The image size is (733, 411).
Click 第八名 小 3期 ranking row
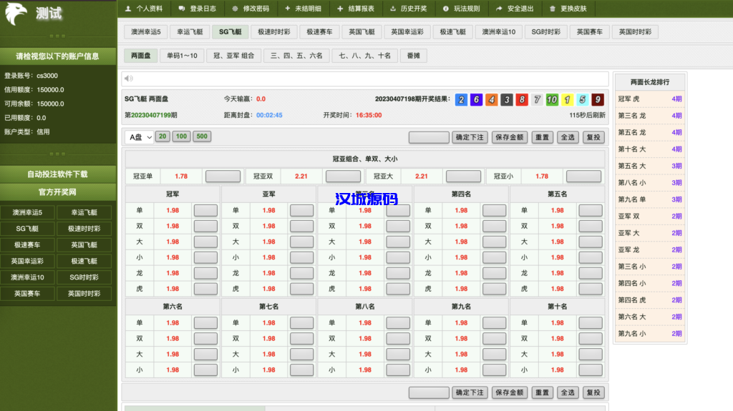(x=650, y=182)
